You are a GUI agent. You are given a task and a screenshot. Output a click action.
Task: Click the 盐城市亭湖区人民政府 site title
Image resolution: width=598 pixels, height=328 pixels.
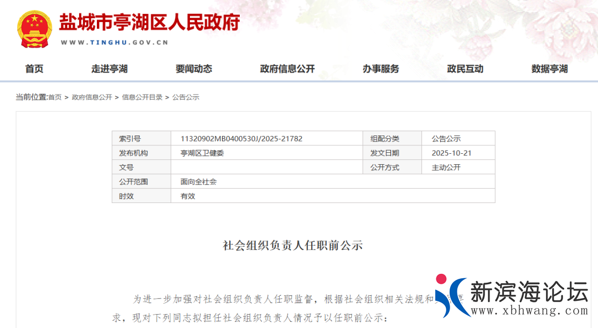click(x=149, y=23)
